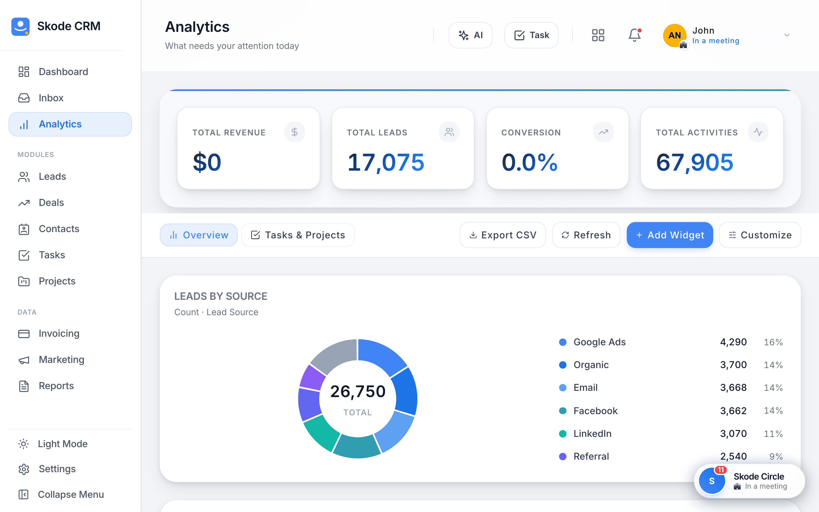Screen dimensions: 819x512
Task: Click the 26,750 total in donut center
Action: coord(358,391)
